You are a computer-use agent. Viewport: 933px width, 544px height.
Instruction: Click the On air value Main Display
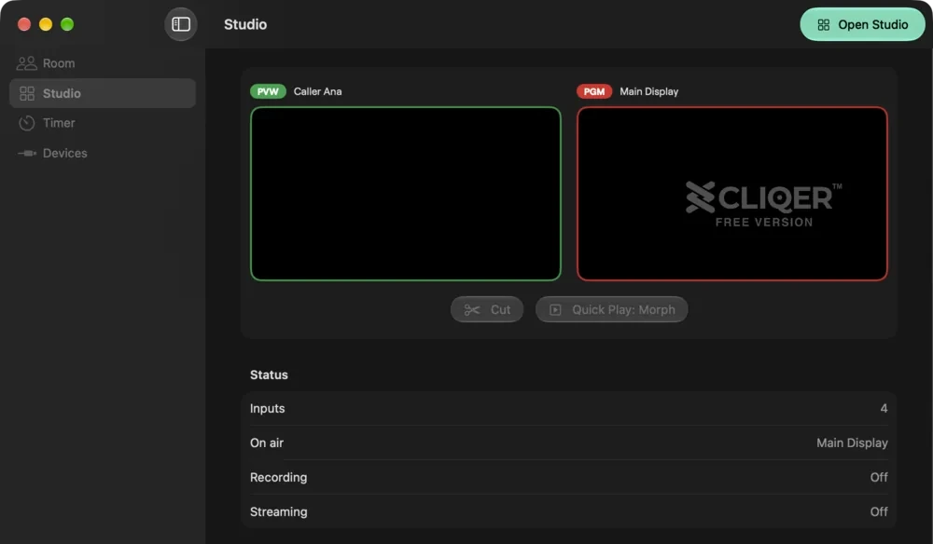pyautogui.click(x=852, y=443)
